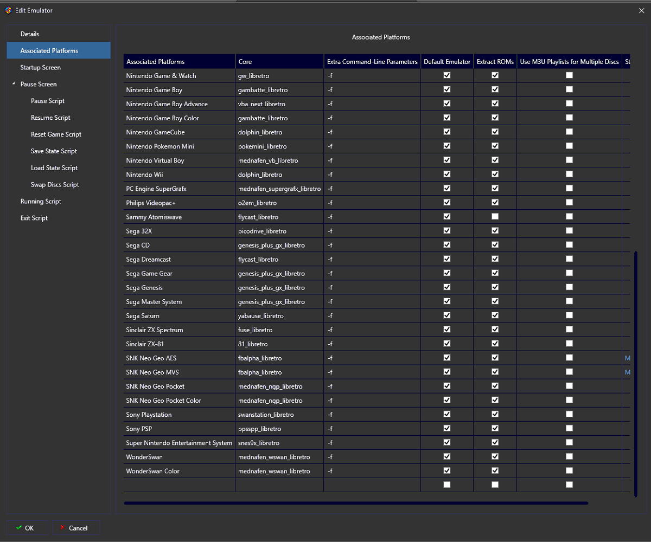This screenshot has height=542, width=651.
Task: Select the Nintendo Game Boy Advance platform cell
Action: coord(179,104)
